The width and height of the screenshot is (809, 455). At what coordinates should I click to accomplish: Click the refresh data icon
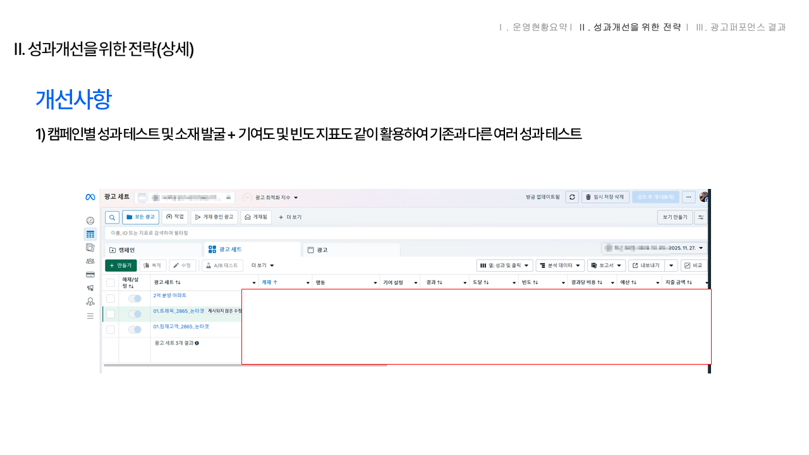coord(572,197)
